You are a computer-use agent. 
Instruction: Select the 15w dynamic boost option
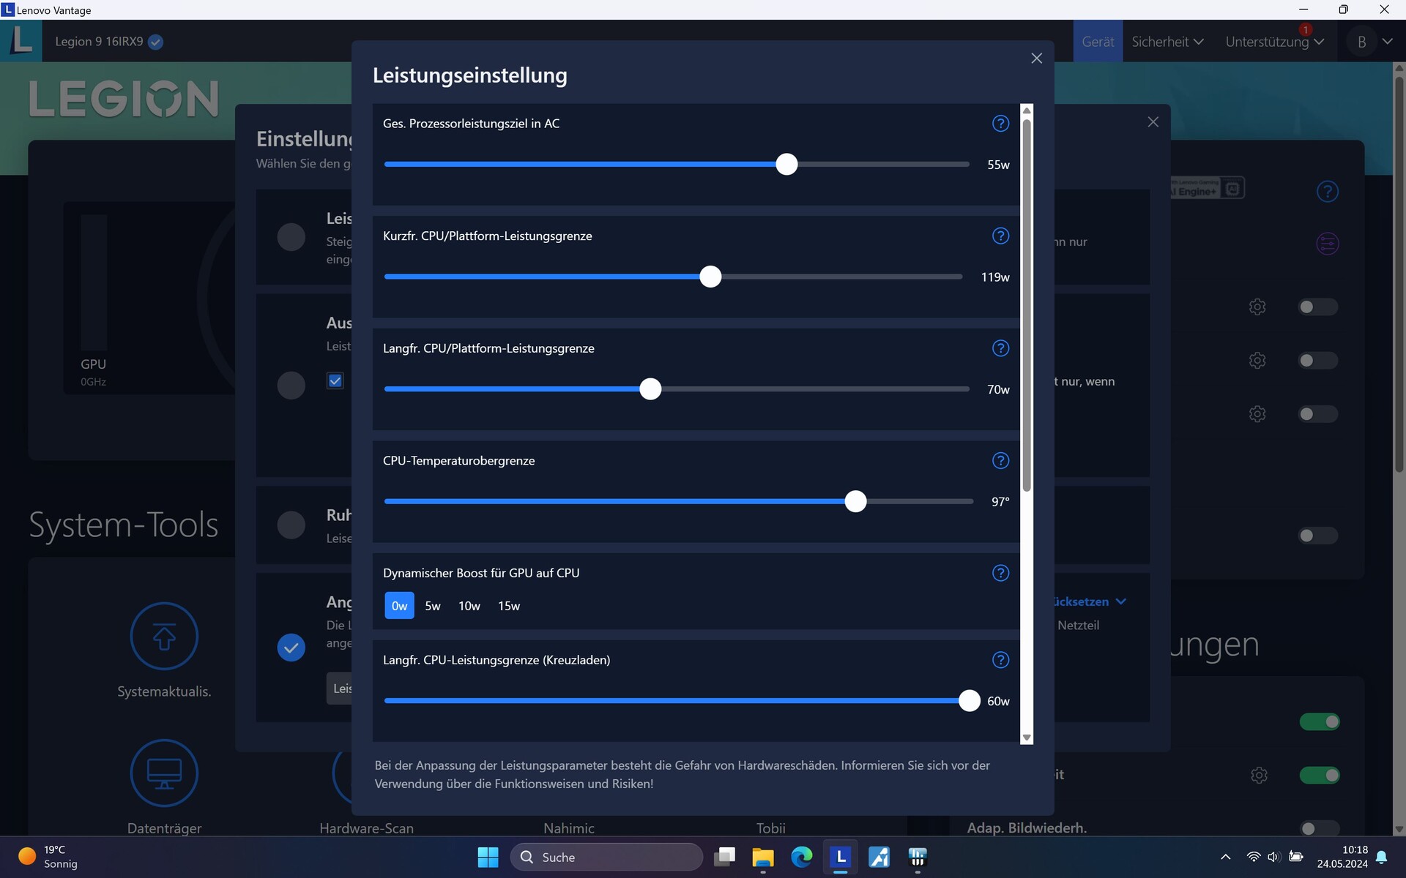click(x=508, y=606)
